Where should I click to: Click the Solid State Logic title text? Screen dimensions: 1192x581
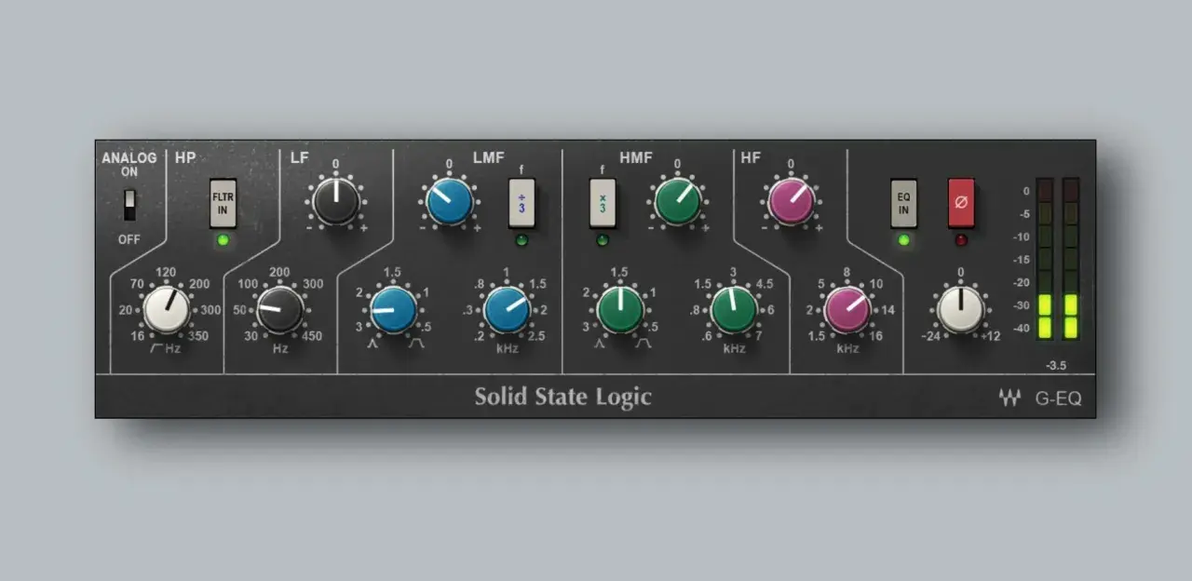point(562,397)
